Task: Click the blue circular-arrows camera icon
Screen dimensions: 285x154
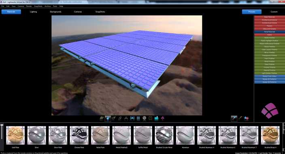Action: click(x=132, y=118)
